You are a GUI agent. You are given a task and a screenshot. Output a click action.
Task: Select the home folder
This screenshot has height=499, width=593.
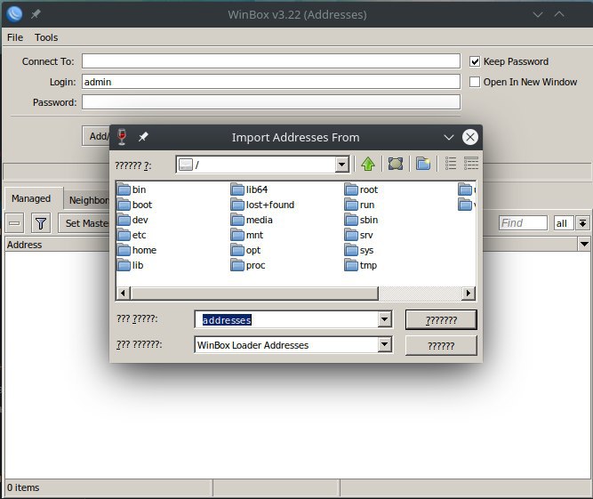tap(137, 250)
